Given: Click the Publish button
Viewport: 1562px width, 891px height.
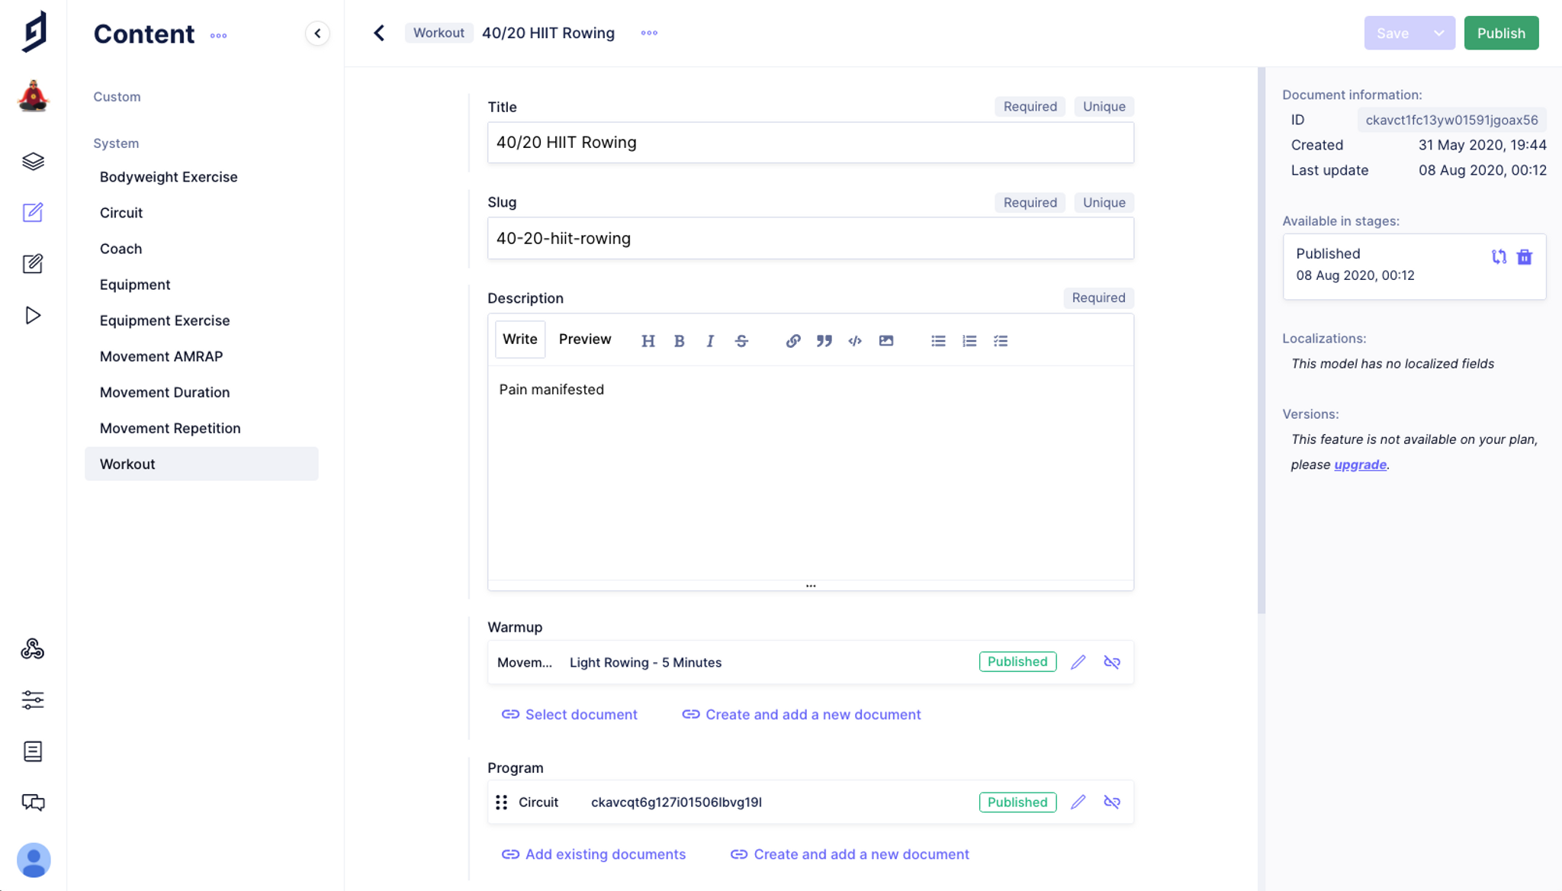Looking at the screenshot, I should (x=1500, y=33).
